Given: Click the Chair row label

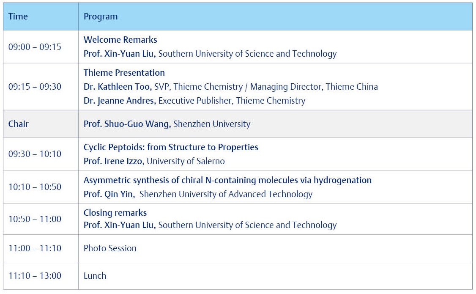Looking at the screenshot, I should [x=18, y=124].
